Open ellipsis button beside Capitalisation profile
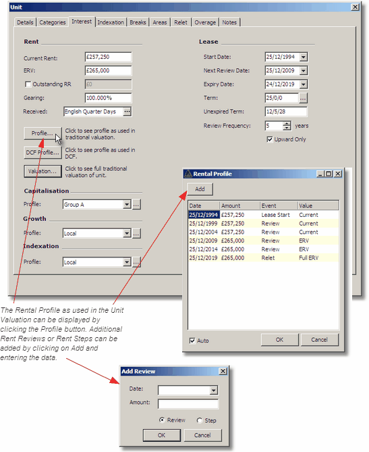 (x=136, y=205)
